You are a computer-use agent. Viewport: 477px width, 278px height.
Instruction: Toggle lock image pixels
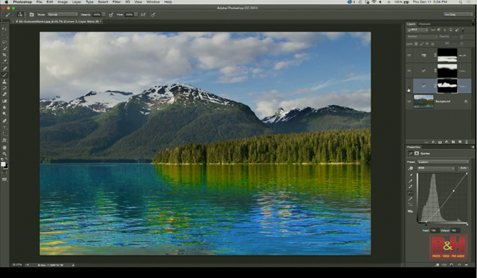pyautogui.click(x=422, y=44)
